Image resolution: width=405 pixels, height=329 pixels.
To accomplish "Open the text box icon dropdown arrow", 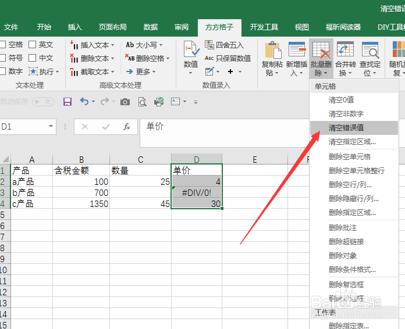I will pos(184,102).
